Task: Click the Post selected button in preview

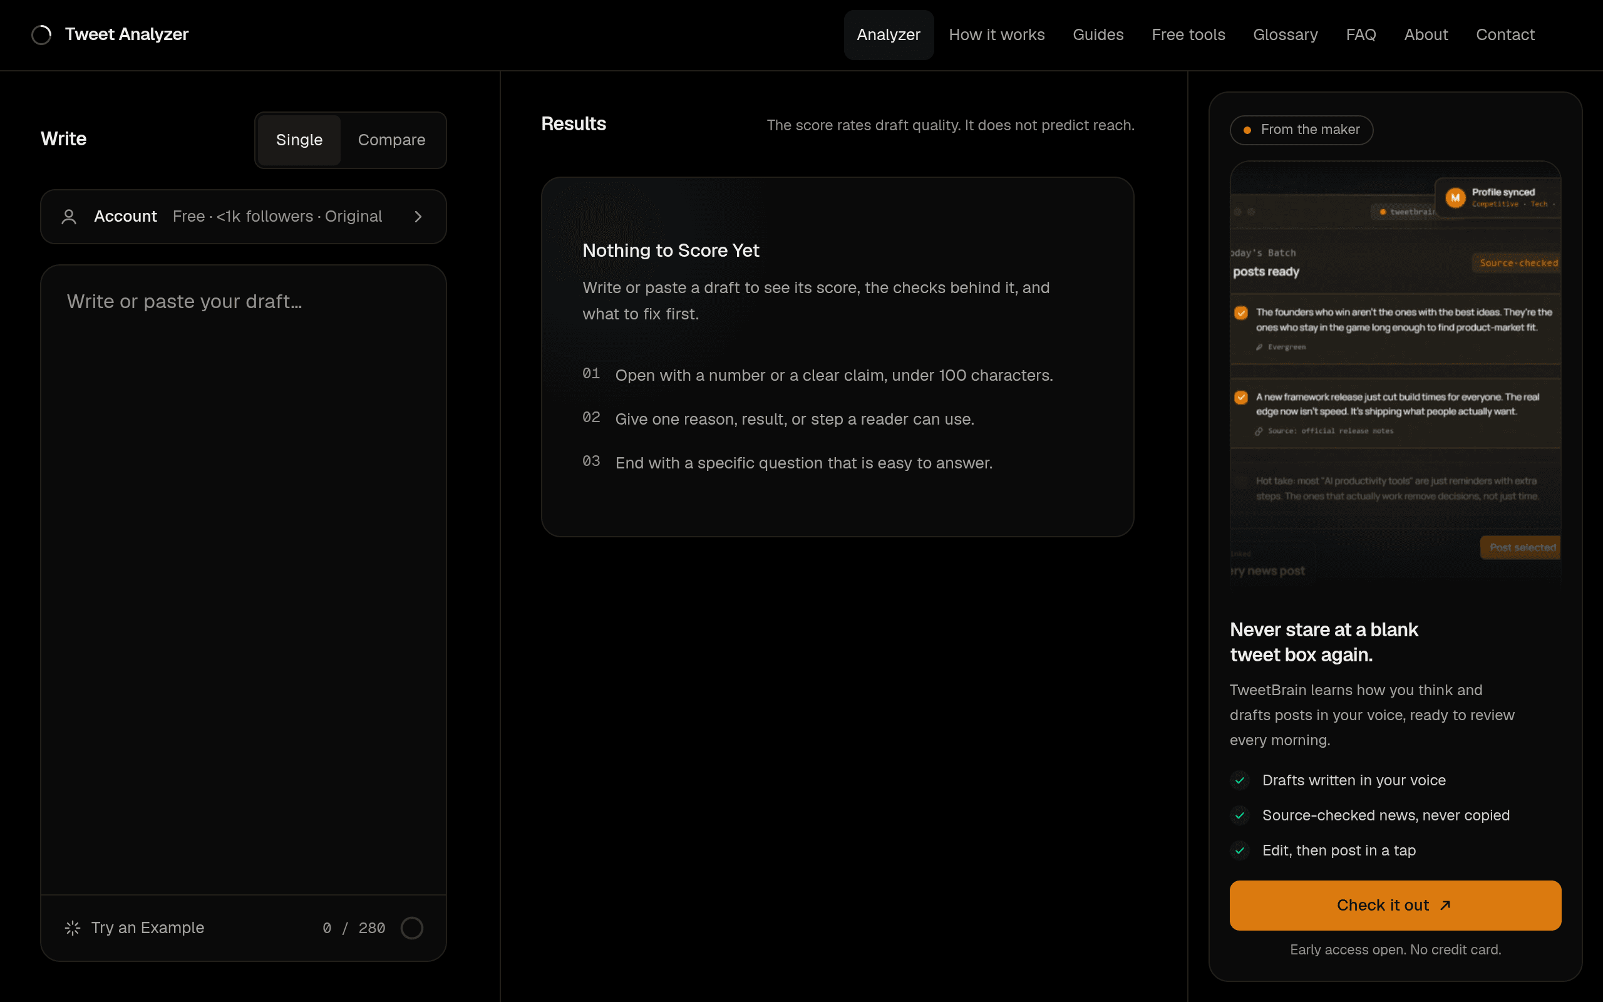Action: [1521, 547]
